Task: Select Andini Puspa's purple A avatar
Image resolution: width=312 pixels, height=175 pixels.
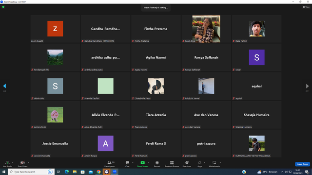Action: tap(105, 143)
